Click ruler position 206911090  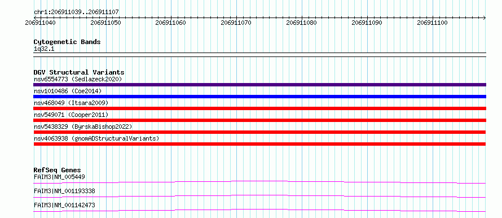(367, 23)
